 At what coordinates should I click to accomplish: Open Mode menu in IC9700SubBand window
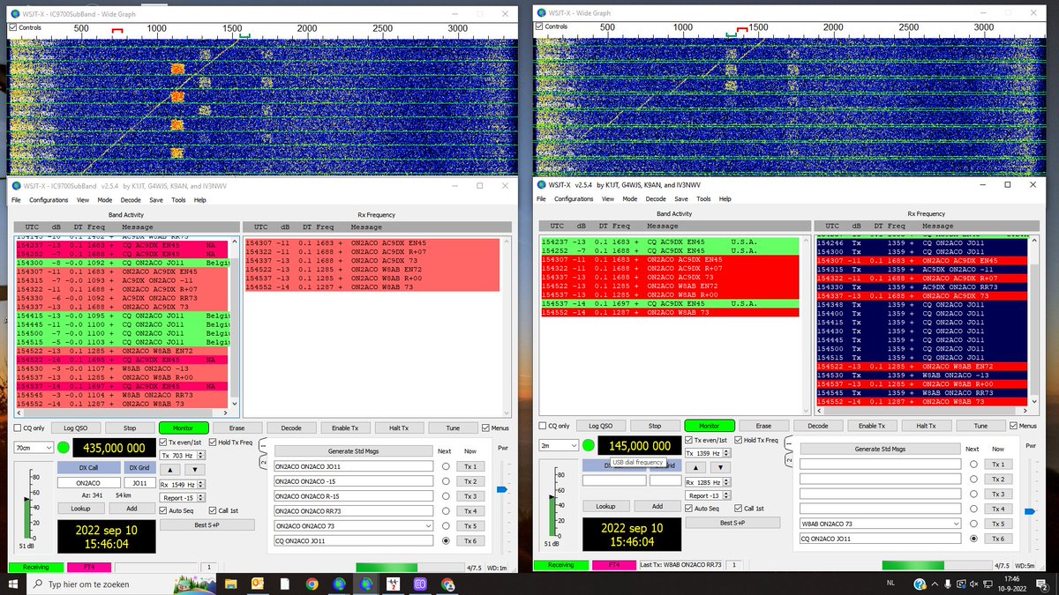(x=105, y=200)
